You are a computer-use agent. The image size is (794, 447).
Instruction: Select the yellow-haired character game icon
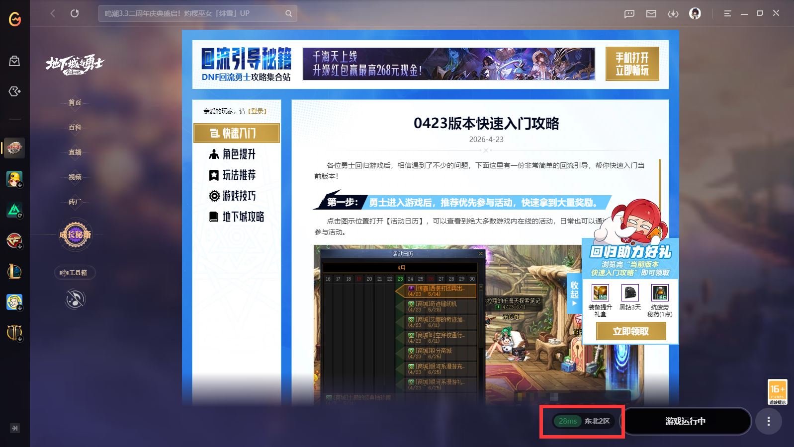tap(14, 179)
